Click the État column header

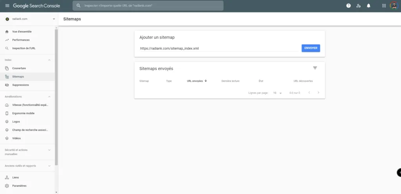coord(261,81)
